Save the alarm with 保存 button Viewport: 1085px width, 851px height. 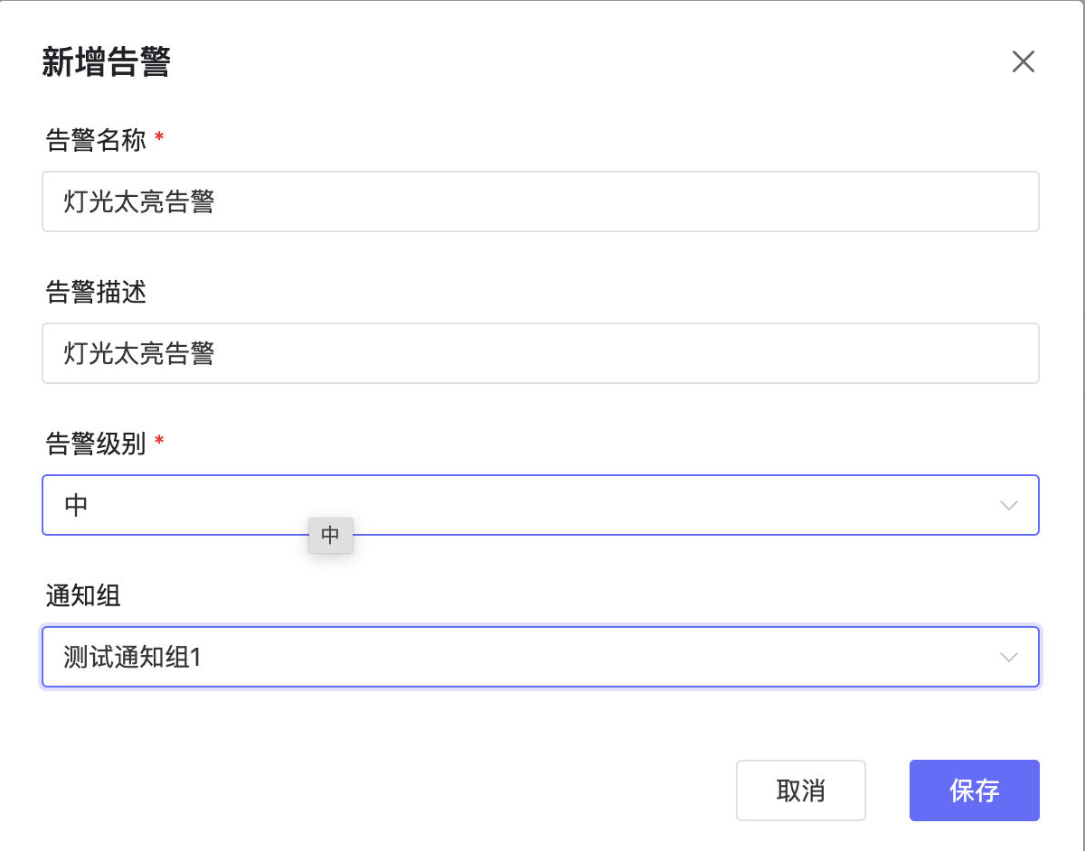tap(974, 790)
